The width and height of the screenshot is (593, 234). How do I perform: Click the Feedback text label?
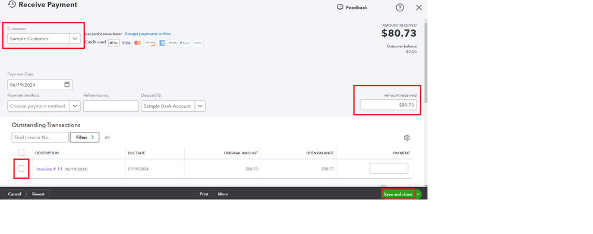point(357,8)
